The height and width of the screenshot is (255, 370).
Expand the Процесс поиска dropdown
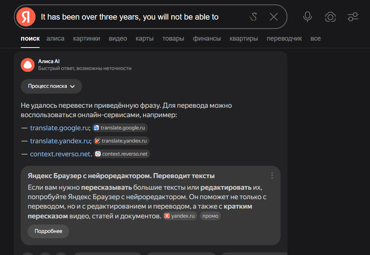(x=51, y=86)
